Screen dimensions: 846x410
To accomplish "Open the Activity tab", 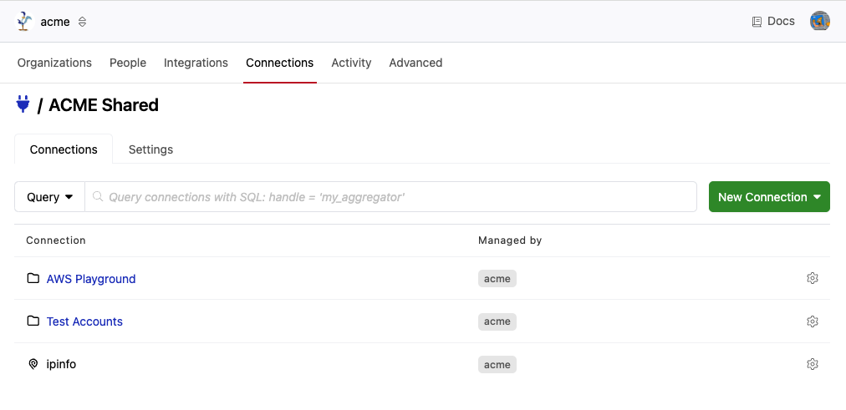I will pyautogui.click(x=351, y=63).
